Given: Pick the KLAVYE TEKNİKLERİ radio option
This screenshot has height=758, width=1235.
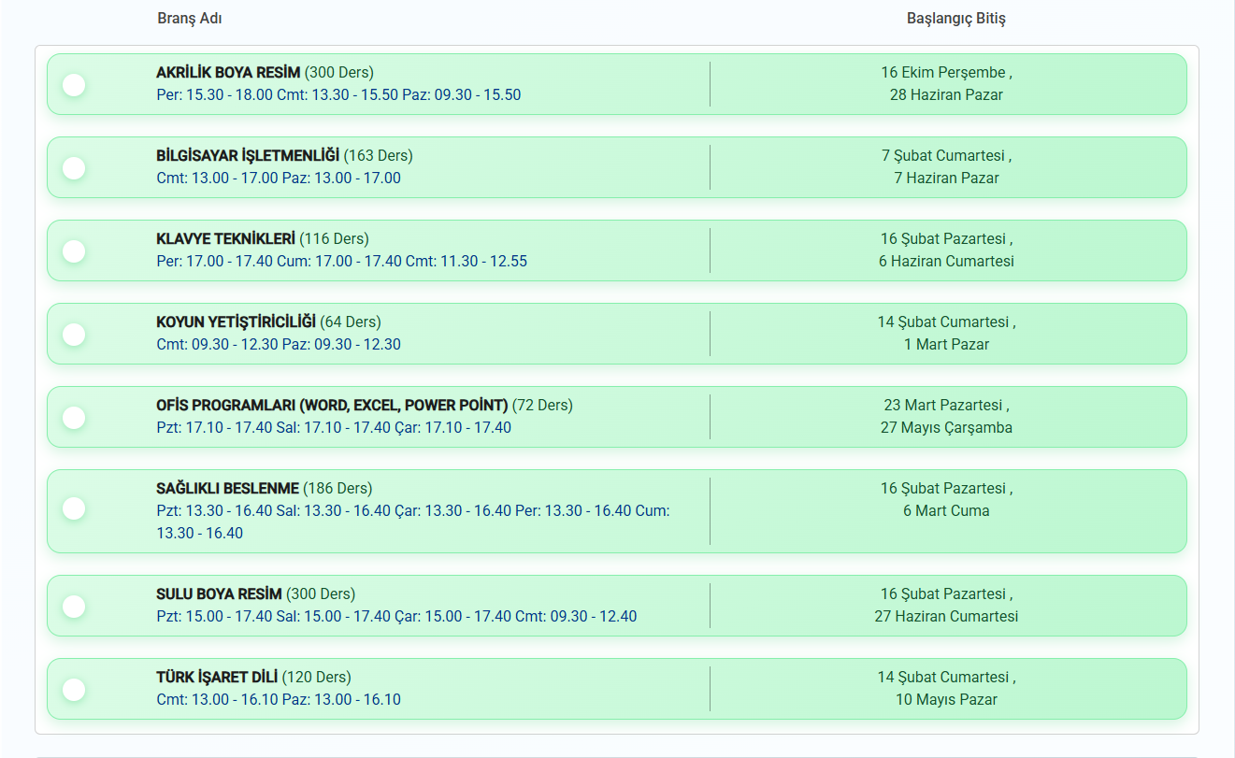Looking at the screenshot, I should [74, 251].
